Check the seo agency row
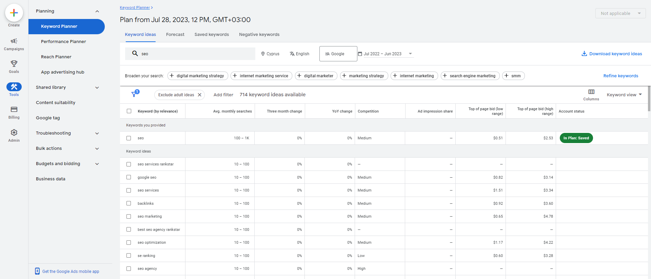651x279 pixels. pos(129,268)
